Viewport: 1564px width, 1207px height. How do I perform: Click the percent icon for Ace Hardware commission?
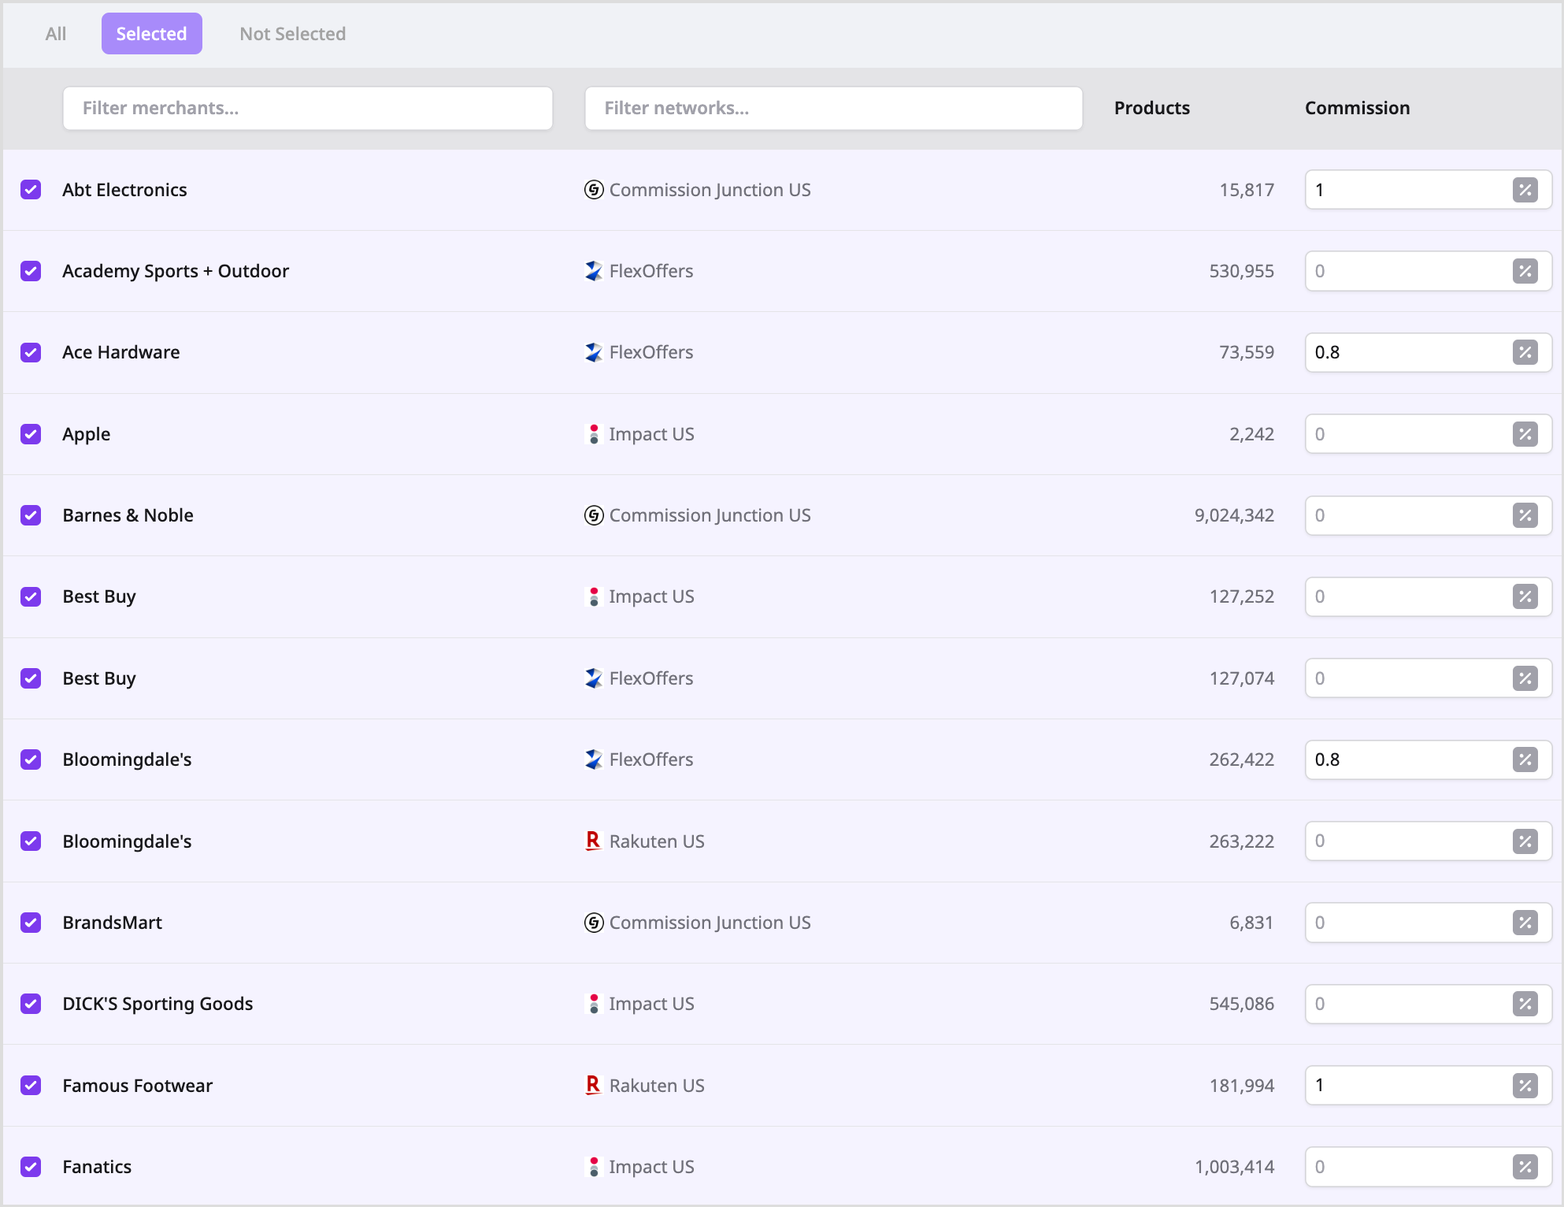coord(1525,352)
